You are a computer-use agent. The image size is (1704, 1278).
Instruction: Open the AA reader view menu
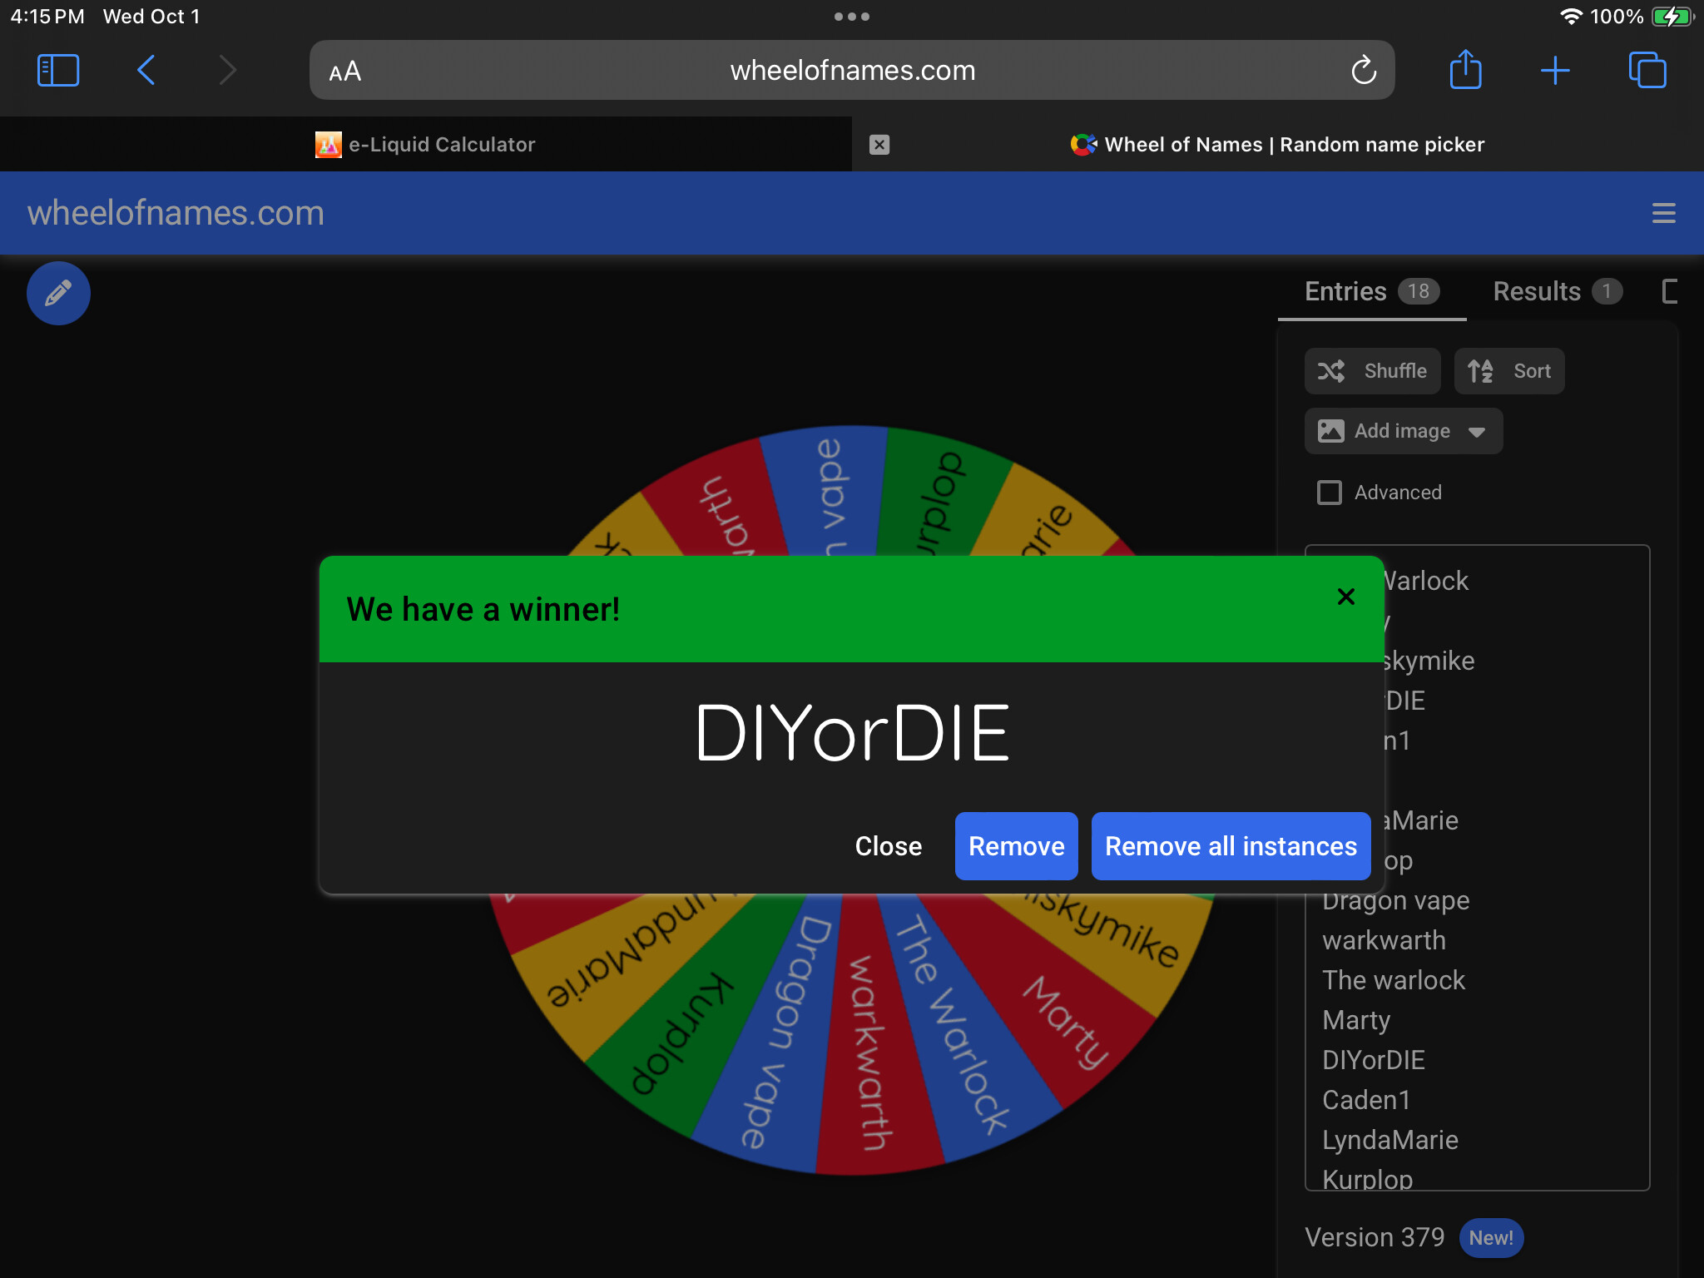click(345, 72)
